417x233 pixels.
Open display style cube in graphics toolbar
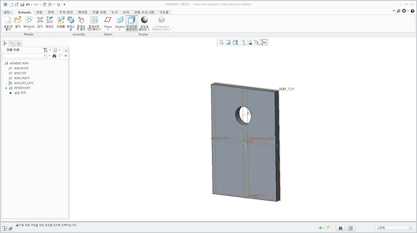click(x=235, y=43)
